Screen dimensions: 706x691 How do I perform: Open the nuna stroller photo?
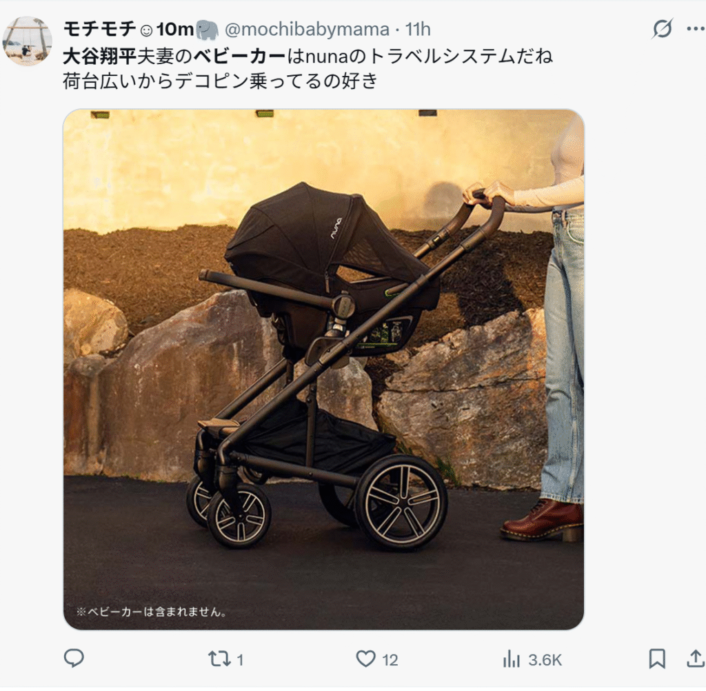click(x=323, y=370)
